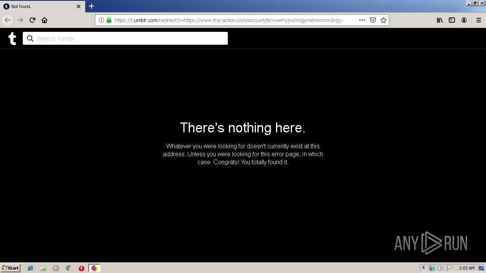Restore down the Firefox window
Image resolution: width=486 pixels, height=273 pixels.
point(475,3)
